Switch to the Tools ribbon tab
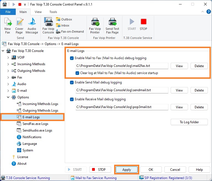The width and height of the screenshot is (212, 181). pyautogui.click(x=53, y=12)
